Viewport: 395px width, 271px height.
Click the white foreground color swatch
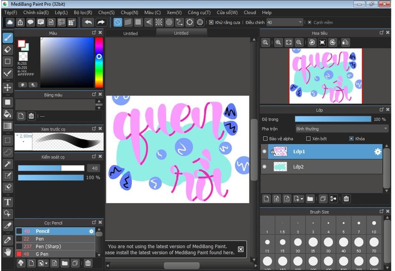(x=22, y=44)
